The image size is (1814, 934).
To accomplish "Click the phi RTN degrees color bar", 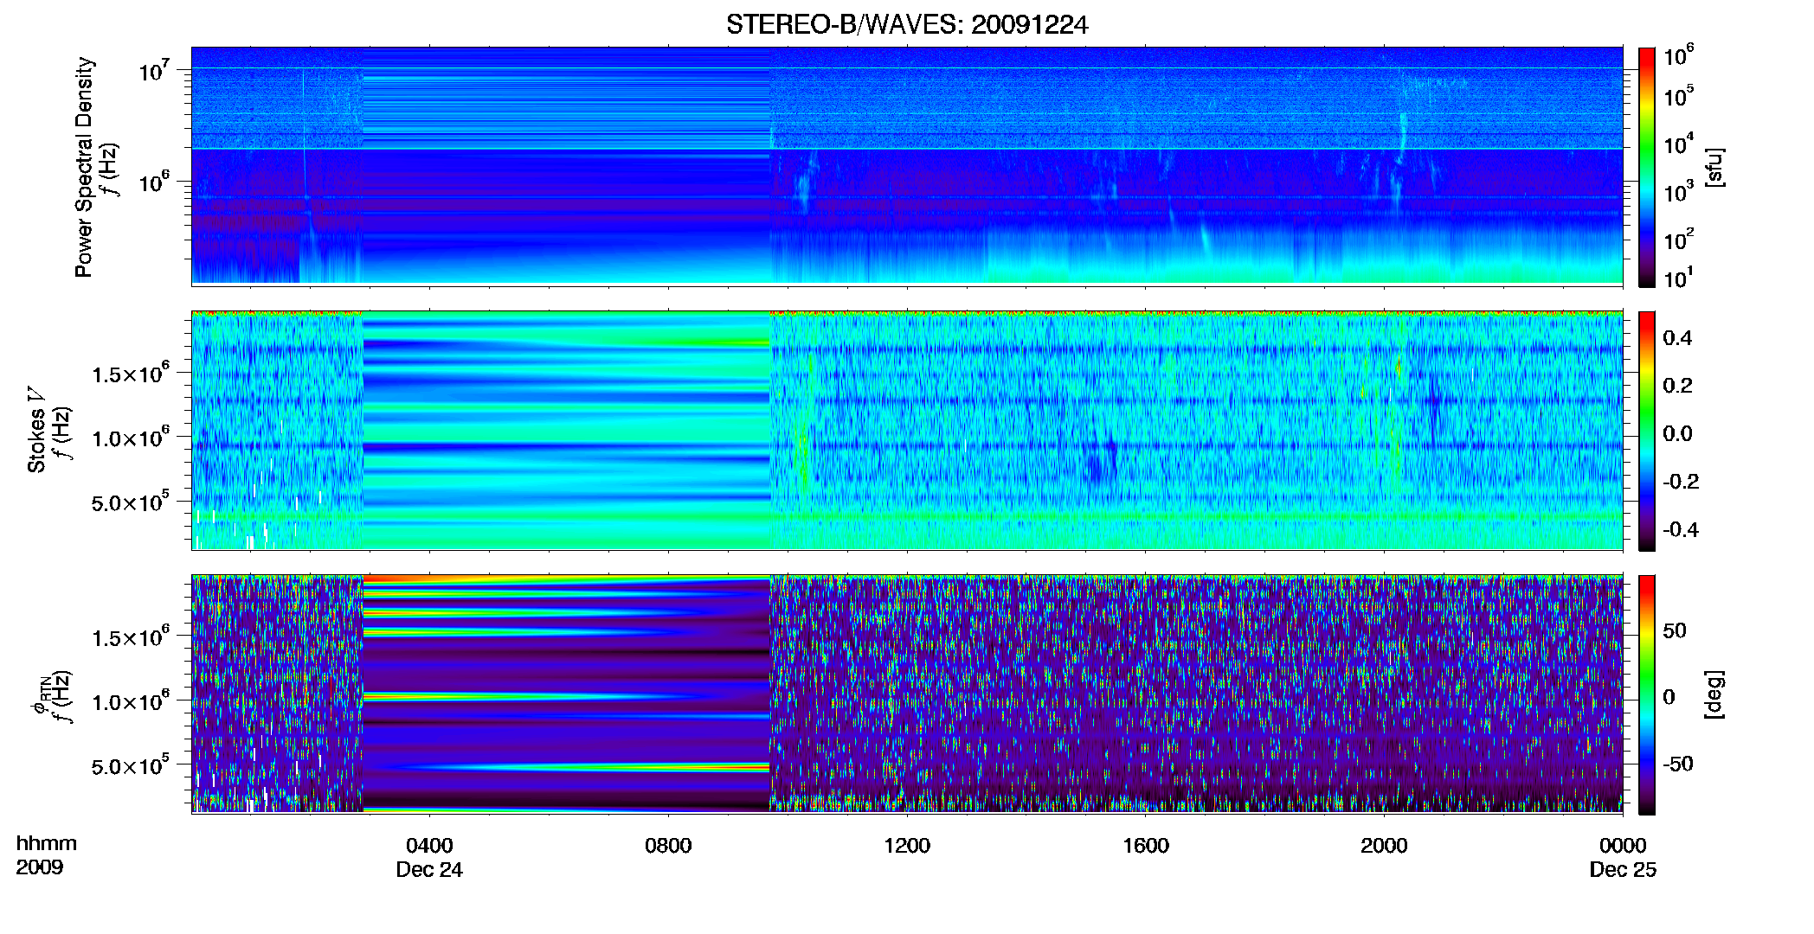I will pyautogui.click(x=1647, y=694).
